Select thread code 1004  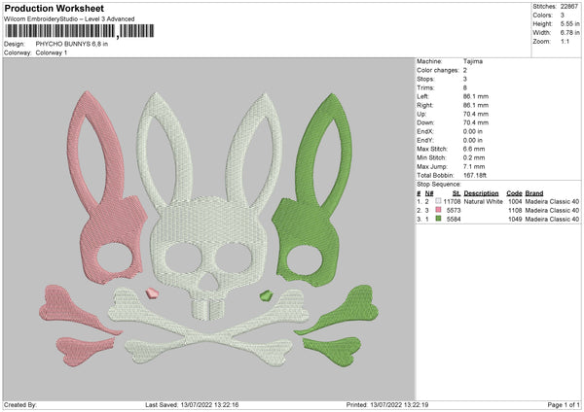515,201
